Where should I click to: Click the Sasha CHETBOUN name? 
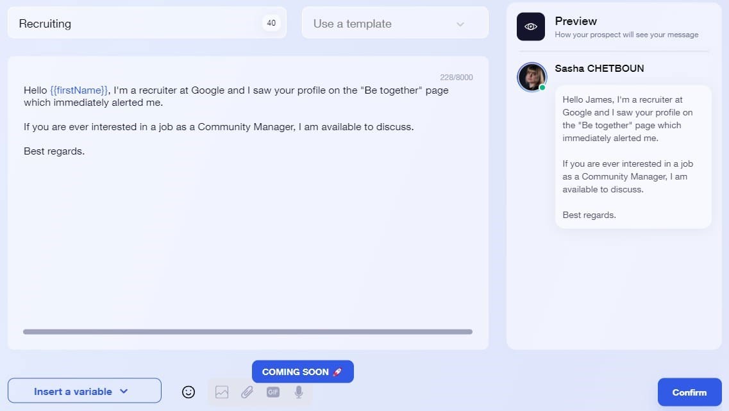599,69
